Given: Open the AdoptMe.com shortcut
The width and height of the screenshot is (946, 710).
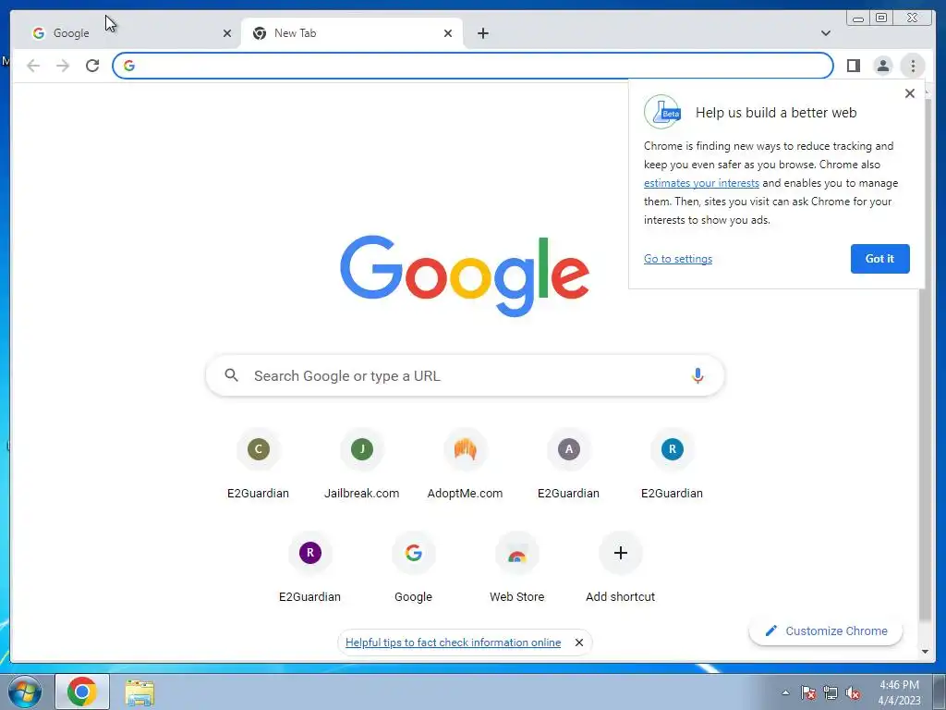Looking at the screenshot, I should tap(466, 464).
